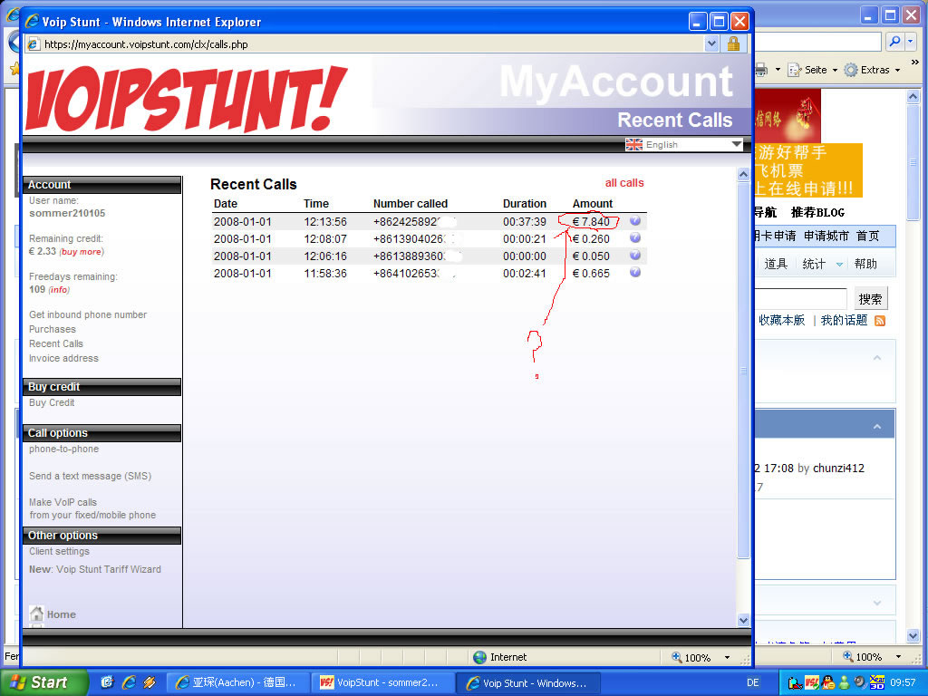Click the Home house icon in sidebar
928x696 pixels.
(x=36, y=614)
